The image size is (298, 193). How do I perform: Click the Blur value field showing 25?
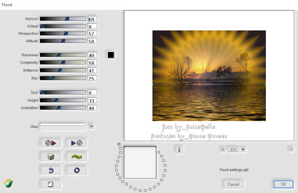pos(93,78)
